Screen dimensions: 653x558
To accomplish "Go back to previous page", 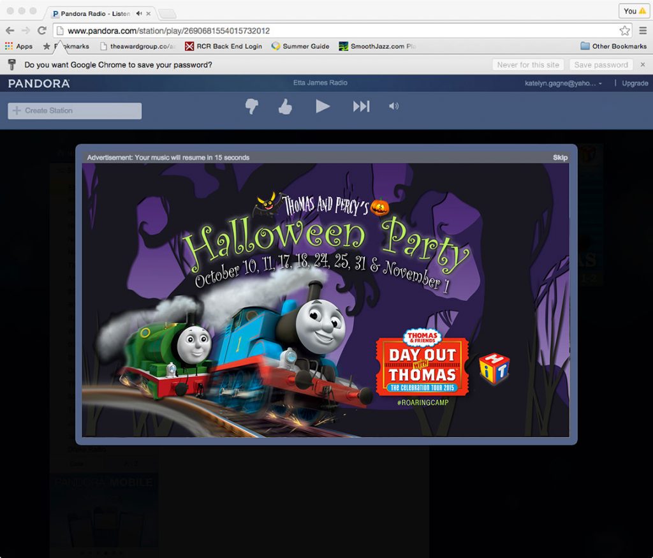I will click(x=10, y=31).
